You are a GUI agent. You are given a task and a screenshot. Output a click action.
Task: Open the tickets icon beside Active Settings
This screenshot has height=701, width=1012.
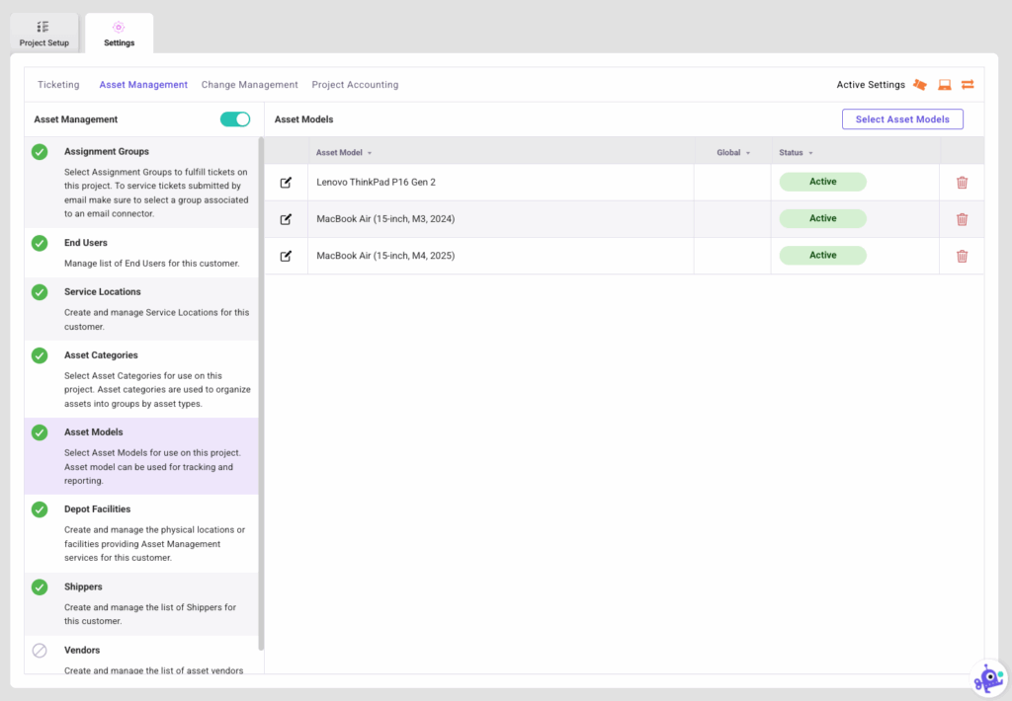[x=919, y=85]
